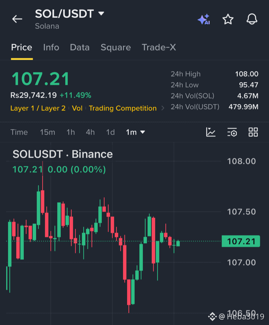269x325 pixels.
Task: Open the Square tab
Action: 116,48
